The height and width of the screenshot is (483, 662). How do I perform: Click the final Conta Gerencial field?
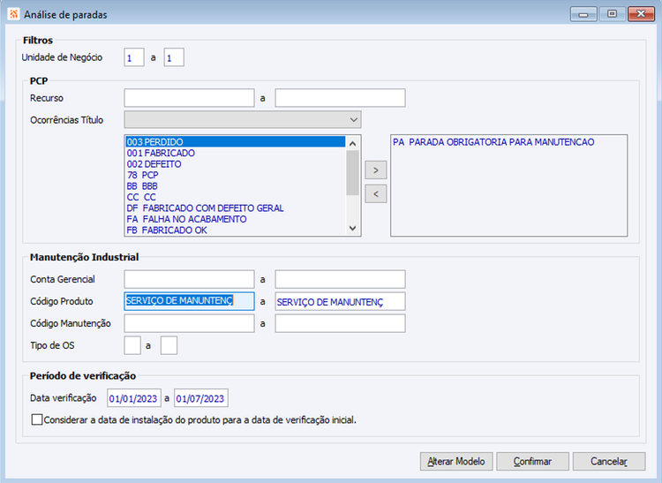pos(341,279)
